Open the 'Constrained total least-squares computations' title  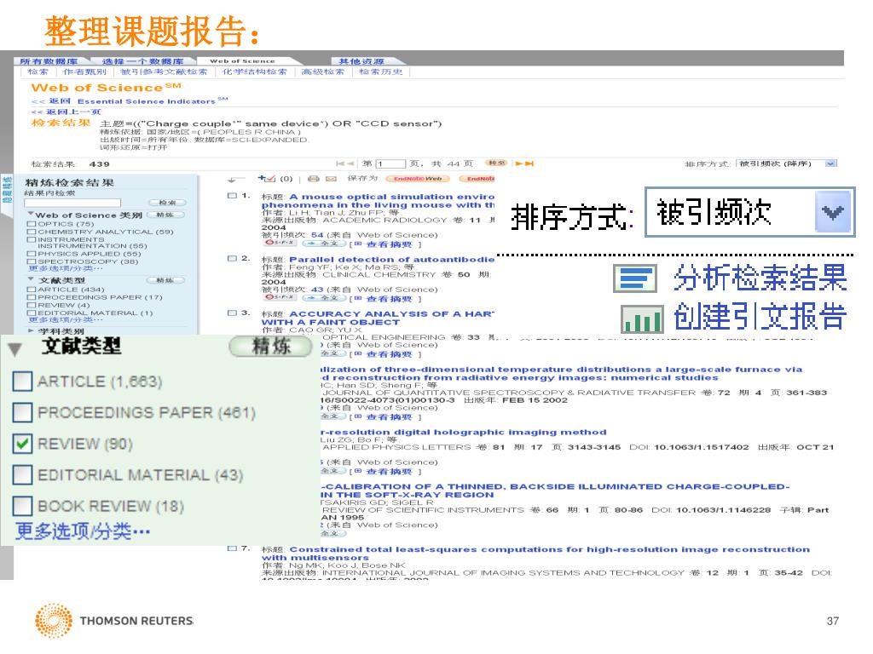[535, 554]
